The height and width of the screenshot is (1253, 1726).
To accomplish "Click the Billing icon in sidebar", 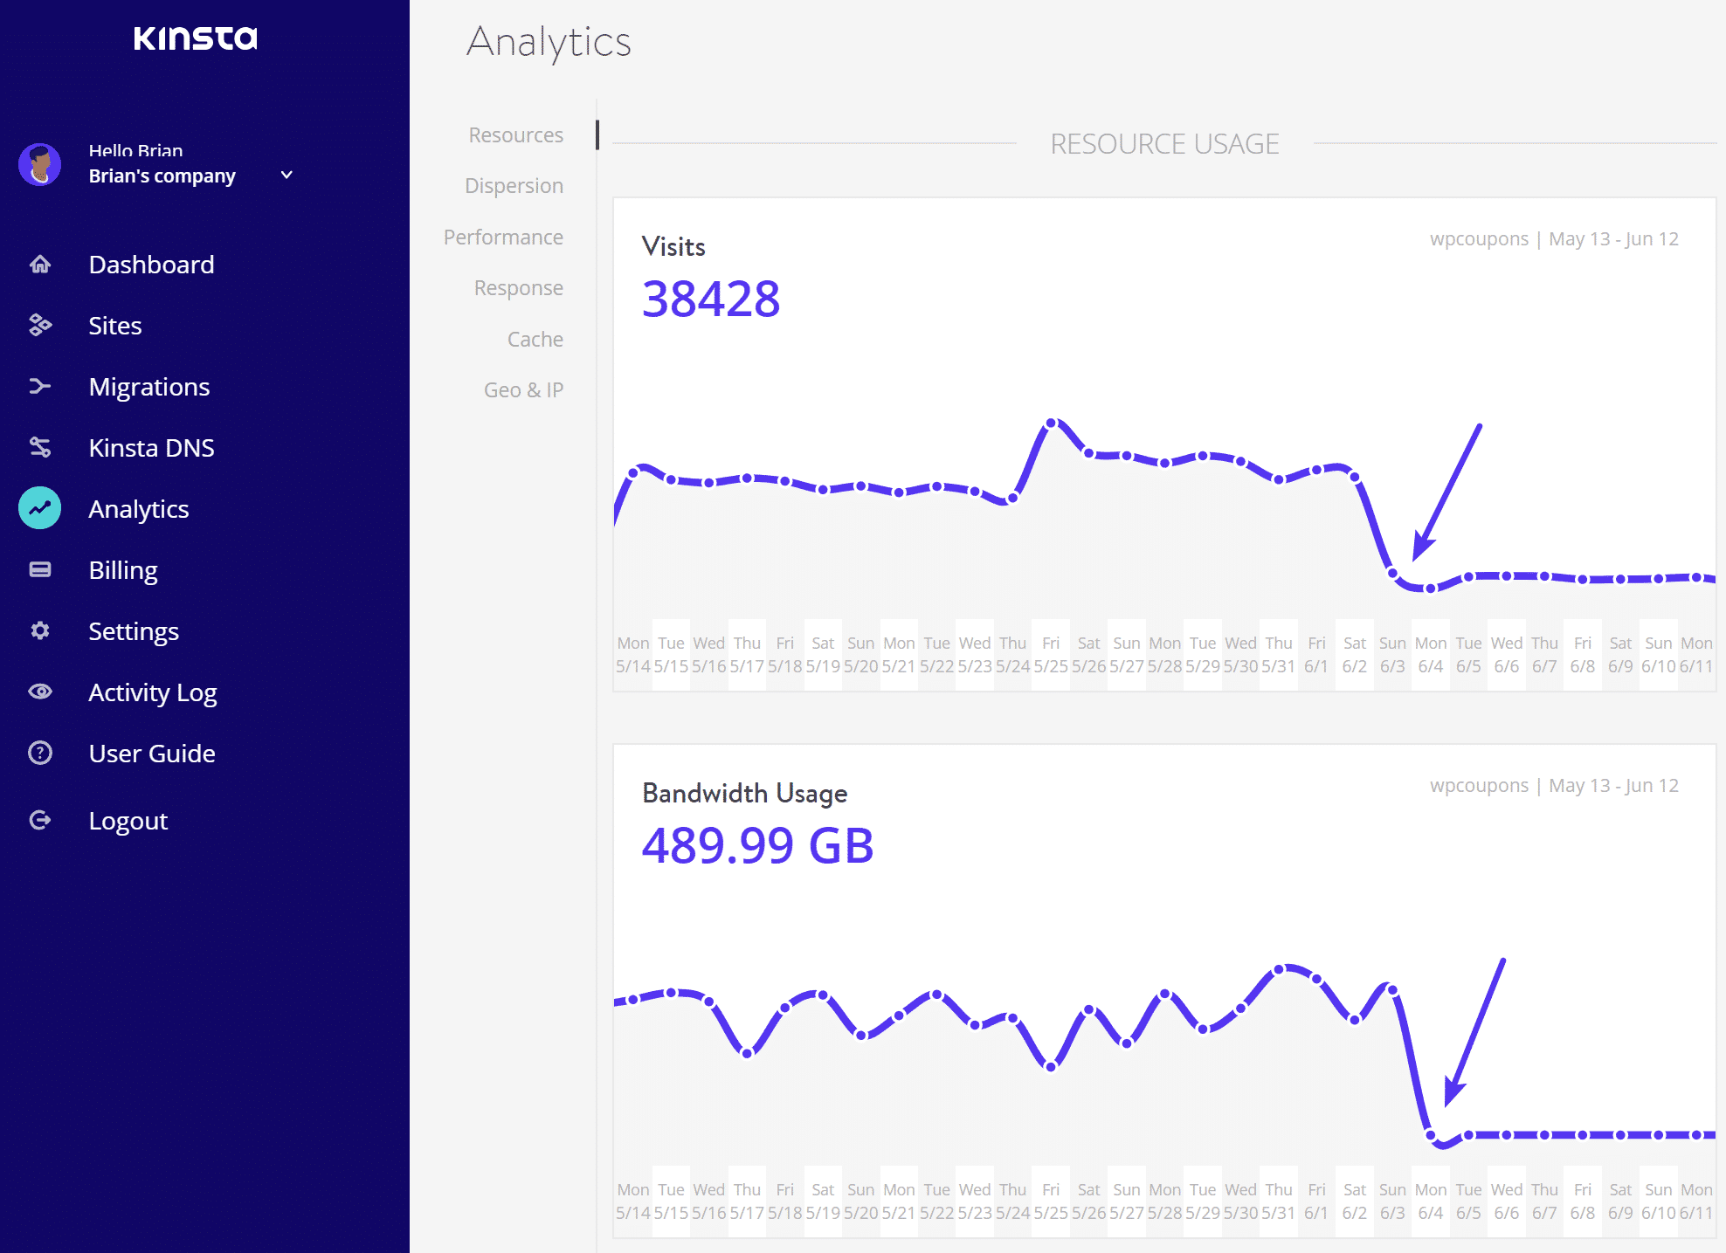I will tap(40, 569).
